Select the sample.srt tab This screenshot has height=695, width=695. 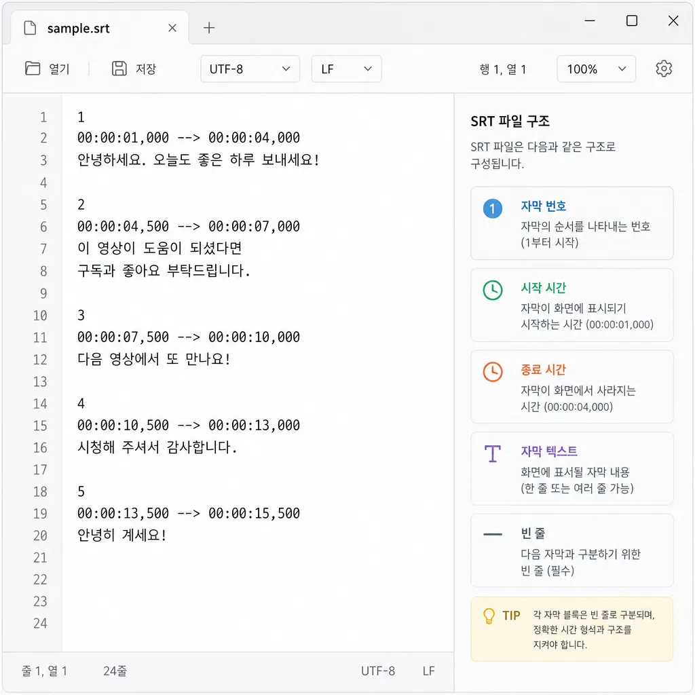coord(100,28)
